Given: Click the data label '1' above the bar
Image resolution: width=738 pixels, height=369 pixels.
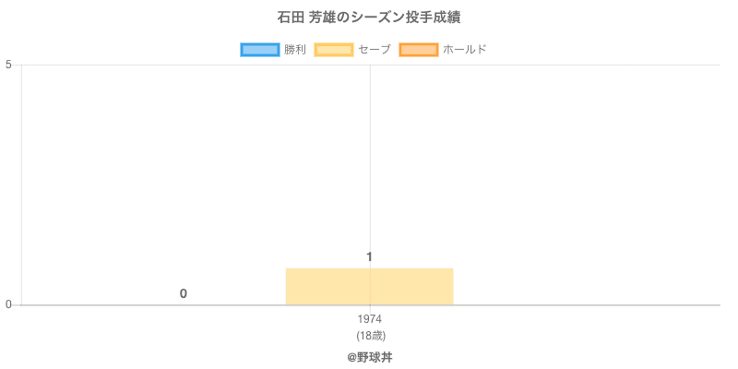Looking at the screenshot, I should click(369, 256).
